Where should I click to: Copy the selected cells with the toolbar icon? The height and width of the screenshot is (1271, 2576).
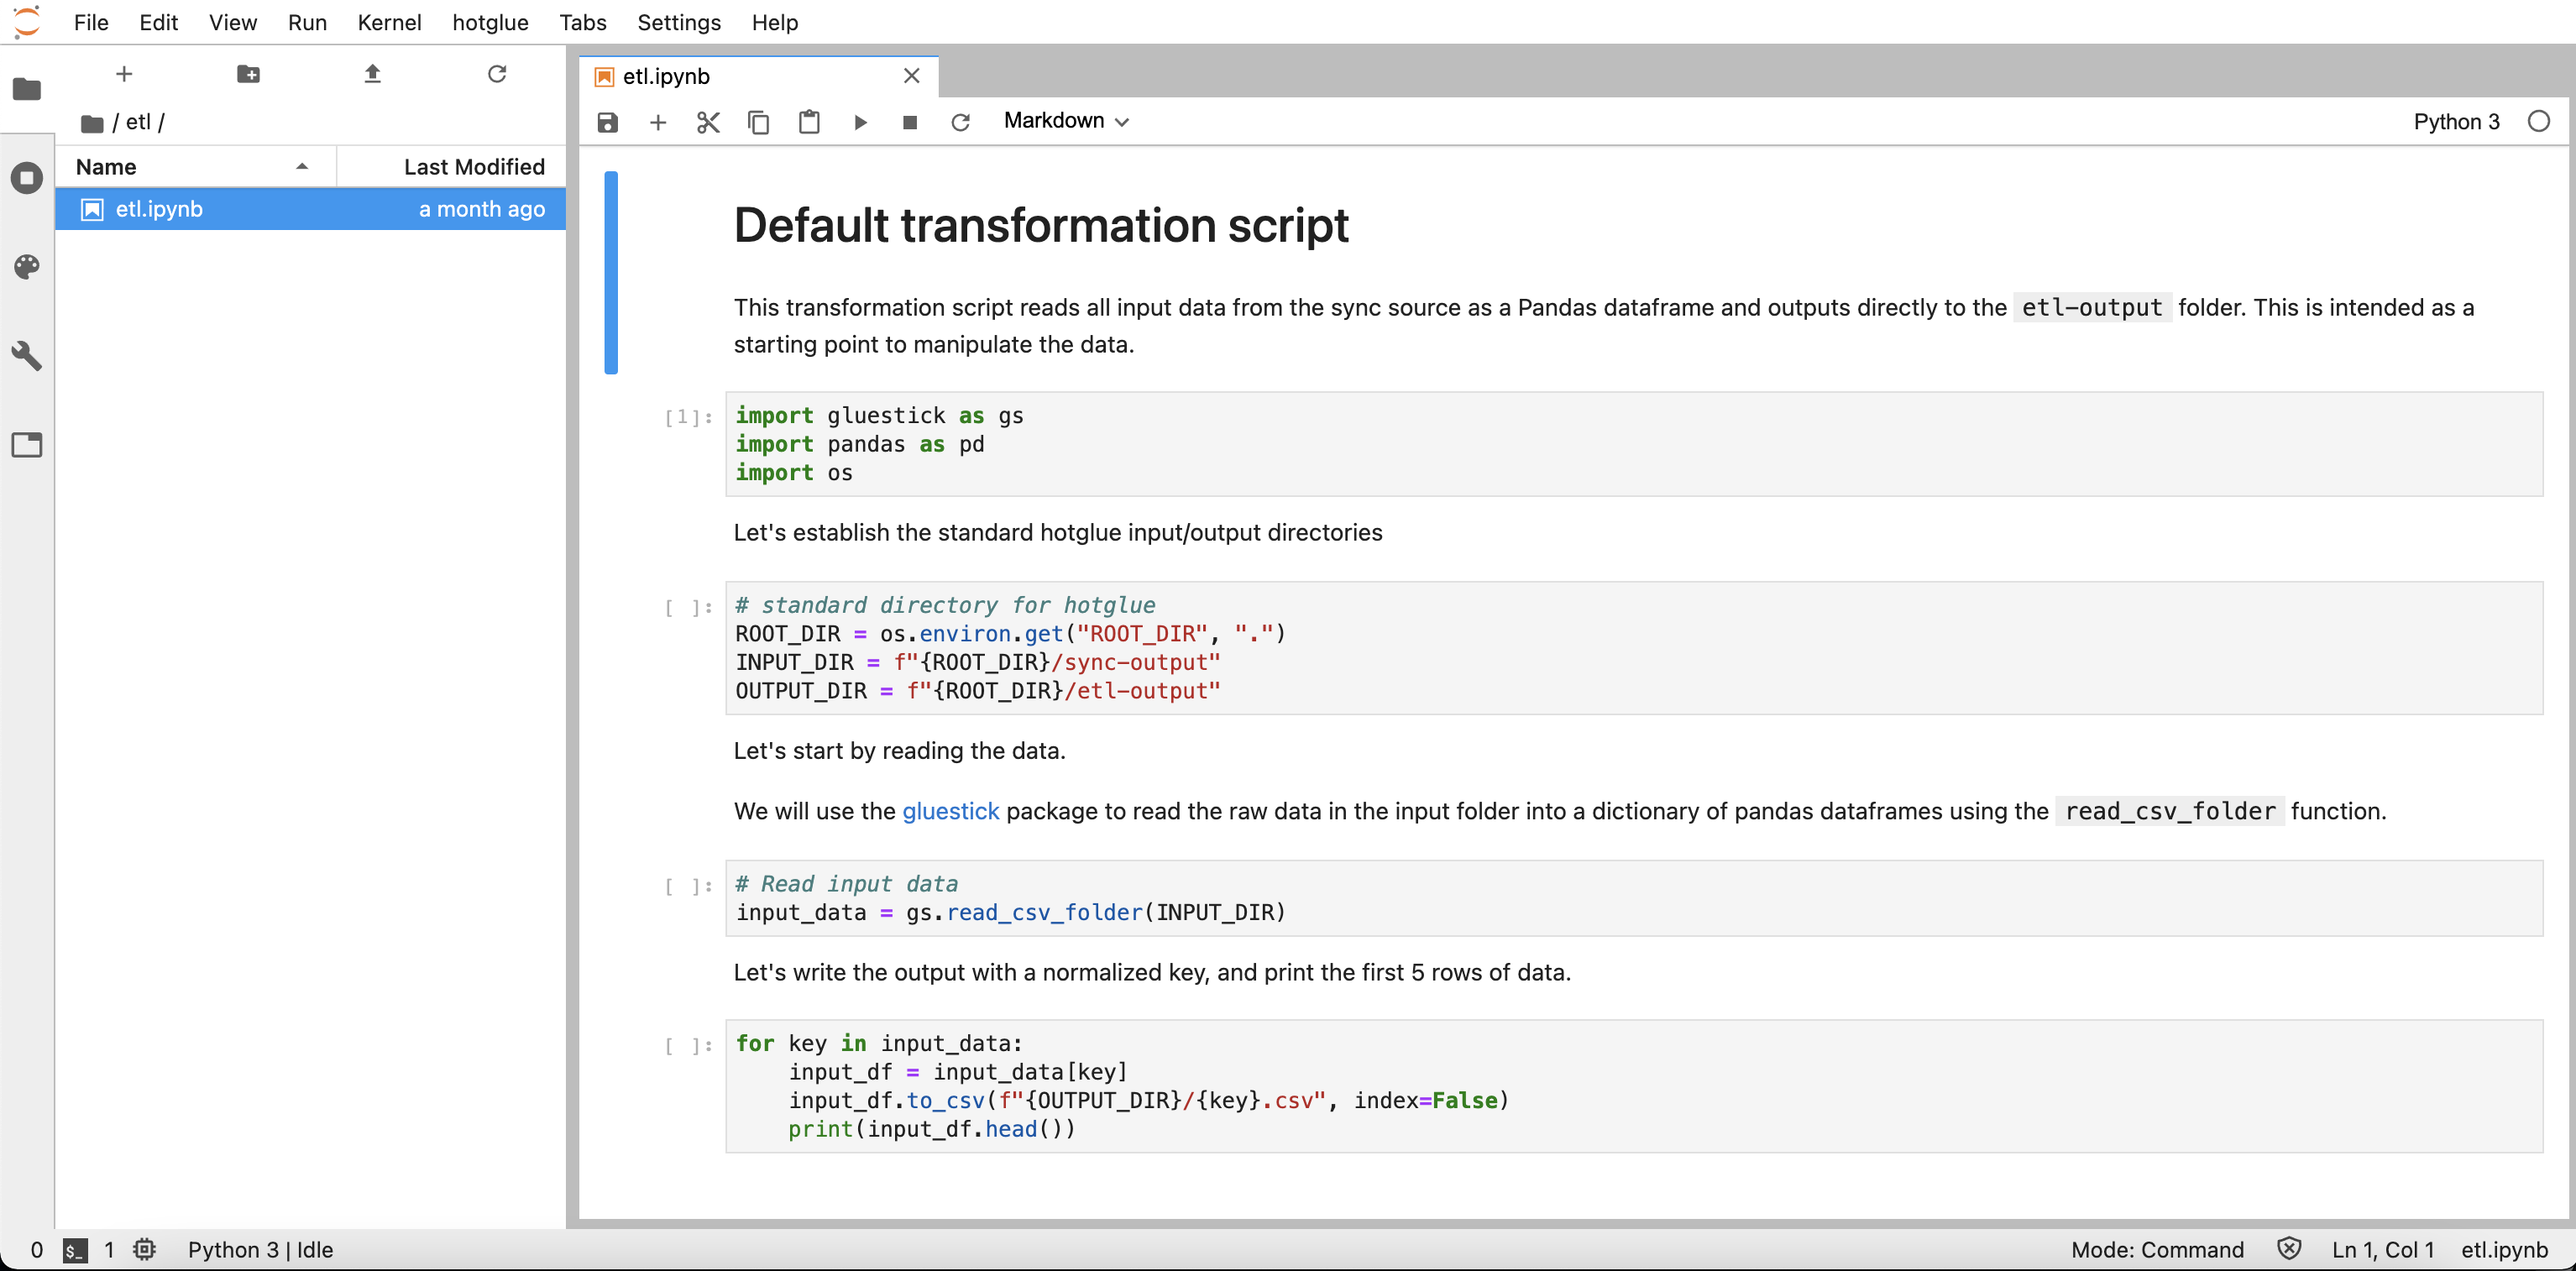pos(758,122)
